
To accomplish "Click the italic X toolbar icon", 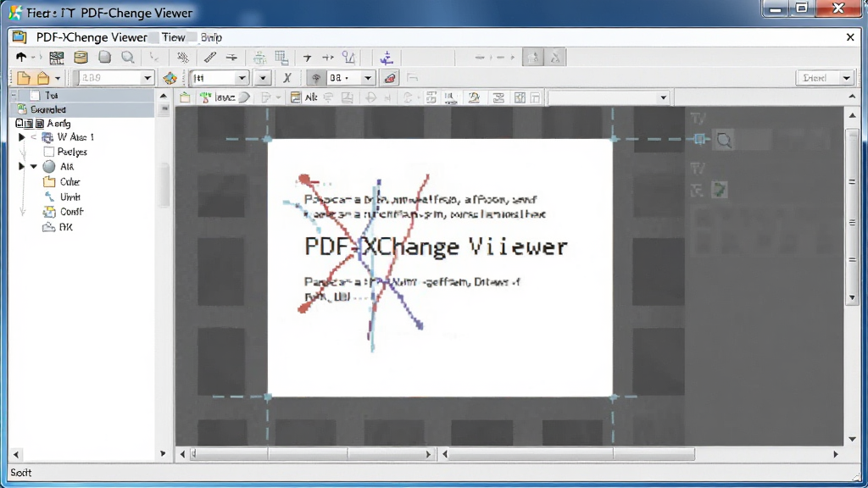I will (287, 78).
